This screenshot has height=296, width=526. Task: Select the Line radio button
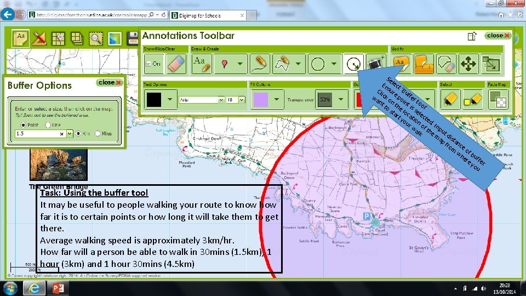pos(48,125)
